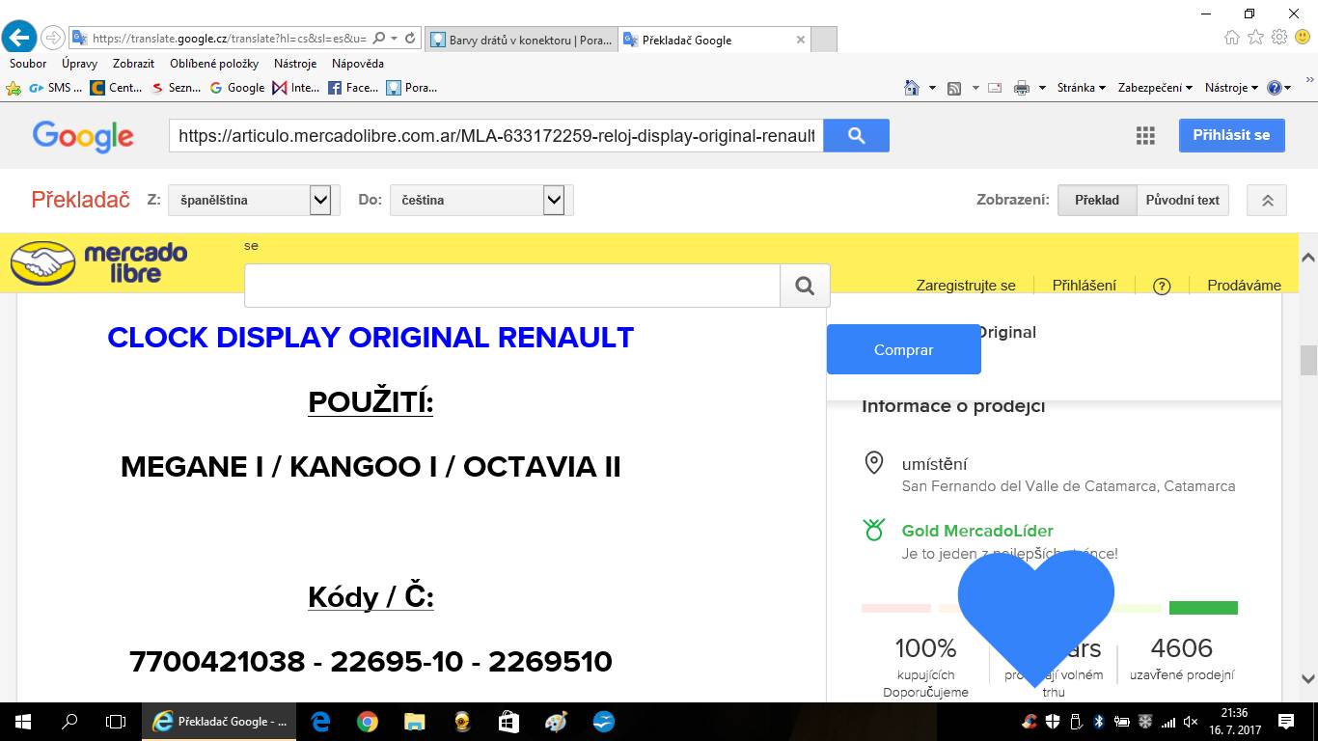Click the Google Translate URL input field

pyautogui.click(x=496, y=136)
